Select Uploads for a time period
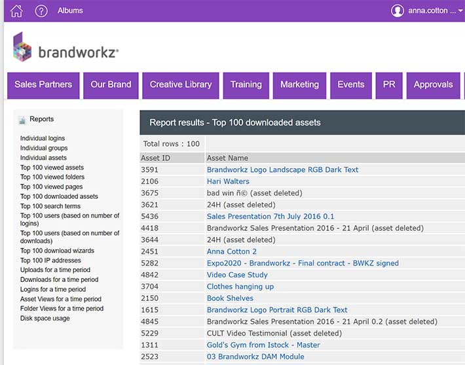This screenshot has width=465, height=365. (55, 270)
